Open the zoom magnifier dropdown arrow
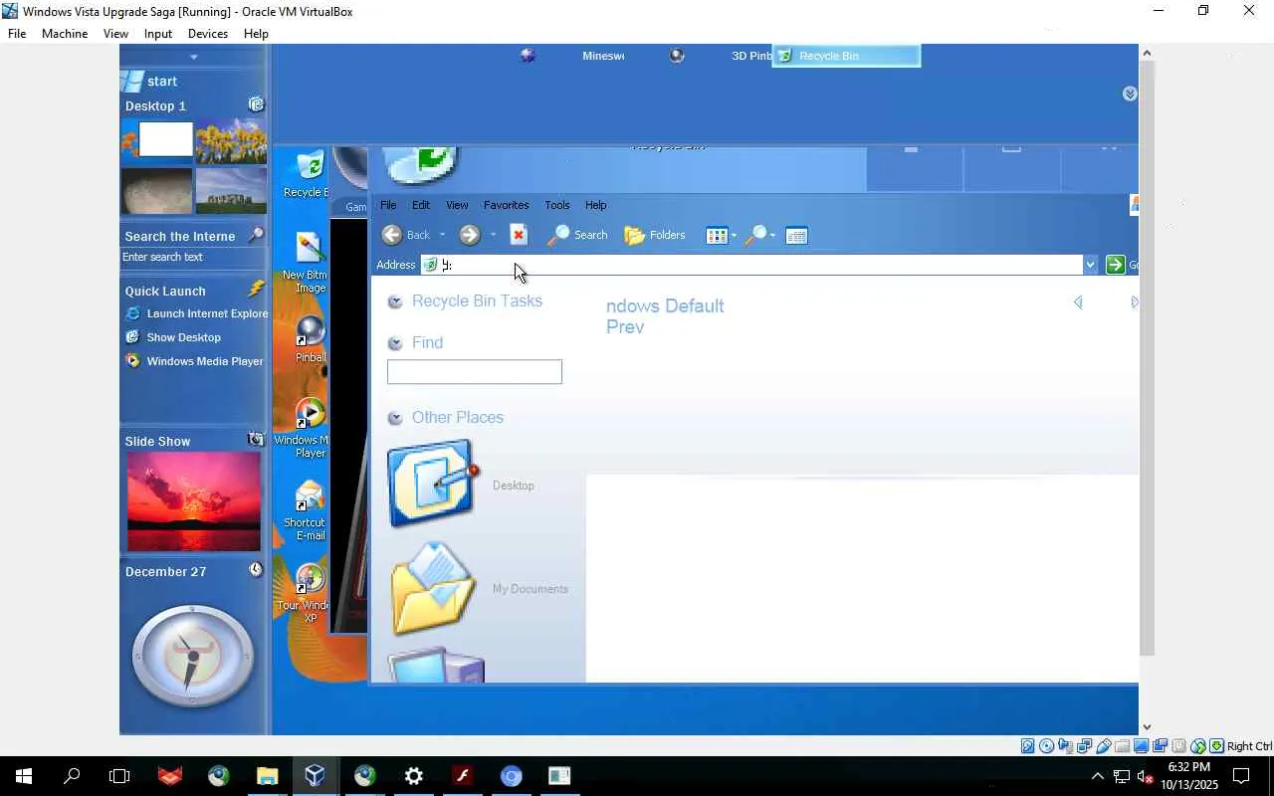The width and height of the screenshot is (1274, 796). coord(772,236)
